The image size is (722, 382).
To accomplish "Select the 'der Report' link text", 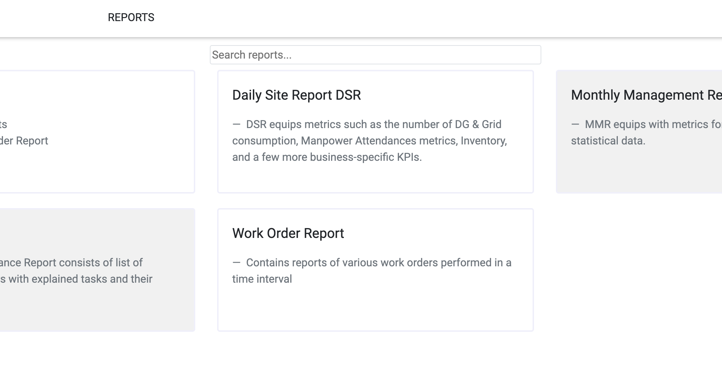I will click(23, 141).
